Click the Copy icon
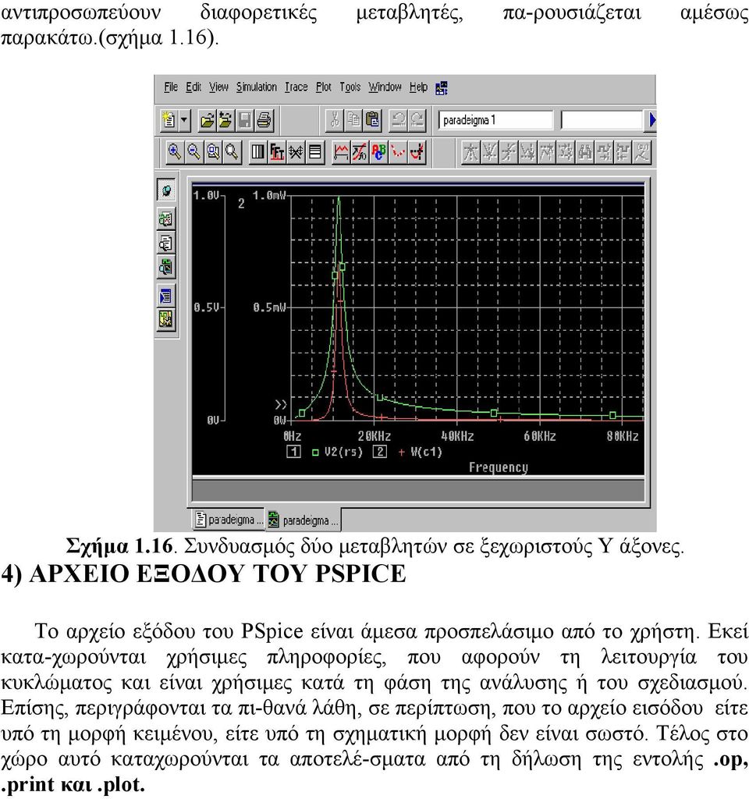 (353, 120)
